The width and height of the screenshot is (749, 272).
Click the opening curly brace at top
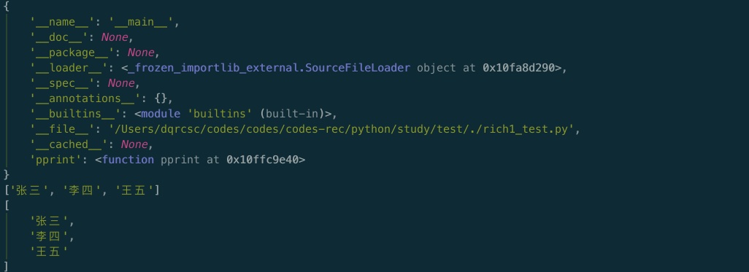coord(7,7)
